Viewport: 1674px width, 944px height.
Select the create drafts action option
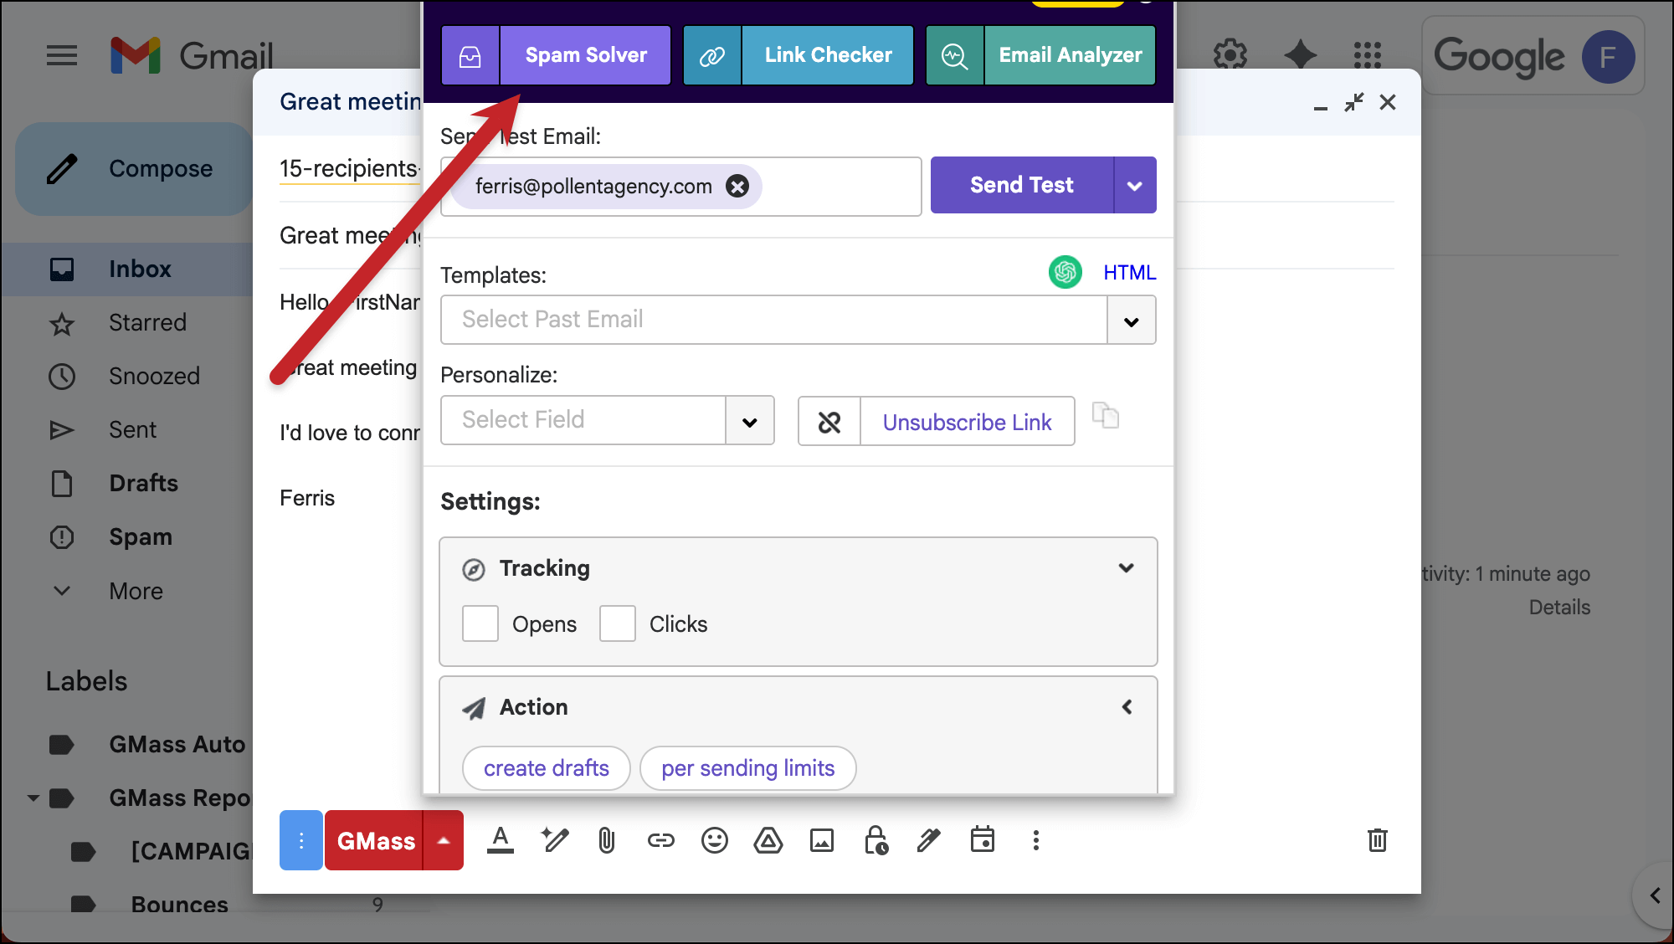546,768
